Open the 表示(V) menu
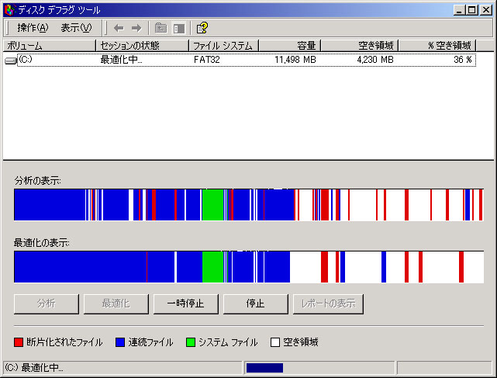 (76, 28)
